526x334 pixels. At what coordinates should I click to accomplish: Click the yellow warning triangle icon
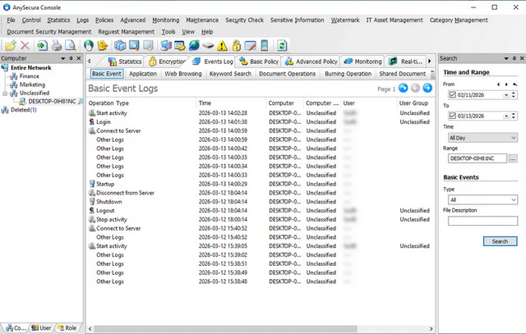pyautogui.click(x=222, y=45)
